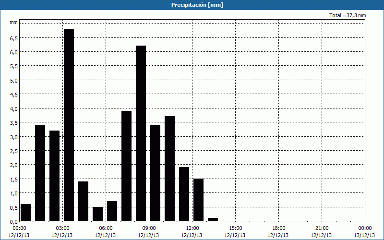Click the '4,0' y-axis label

[x=14, y=109]
